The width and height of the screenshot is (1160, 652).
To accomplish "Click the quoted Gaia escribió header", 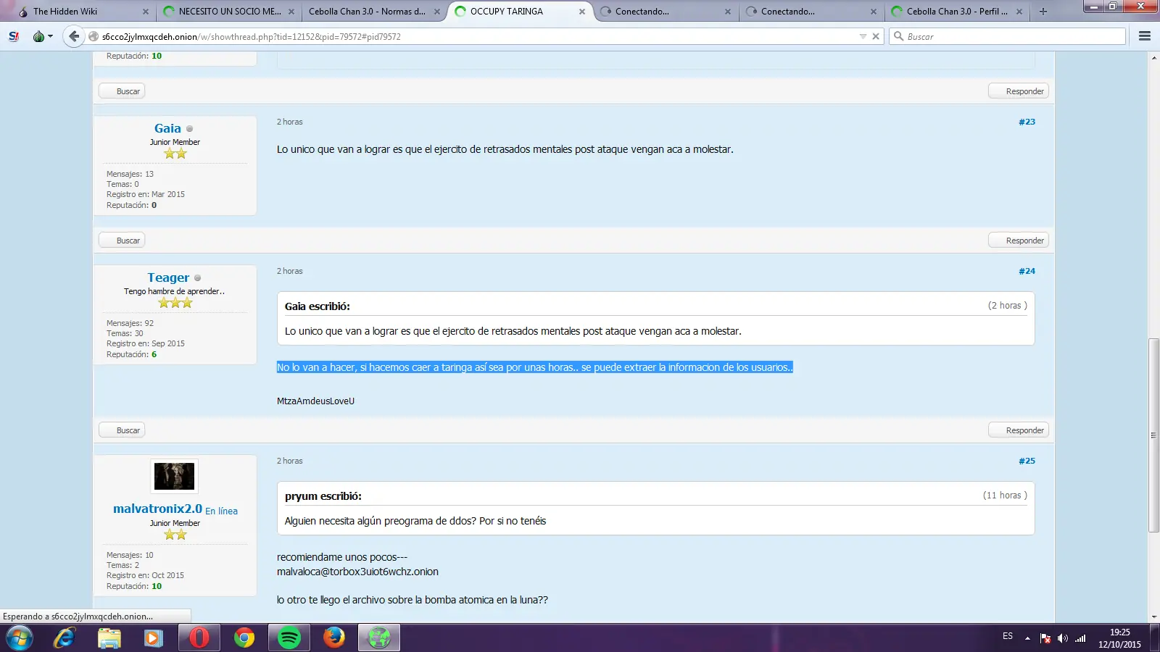I will [x=318, y=306].
